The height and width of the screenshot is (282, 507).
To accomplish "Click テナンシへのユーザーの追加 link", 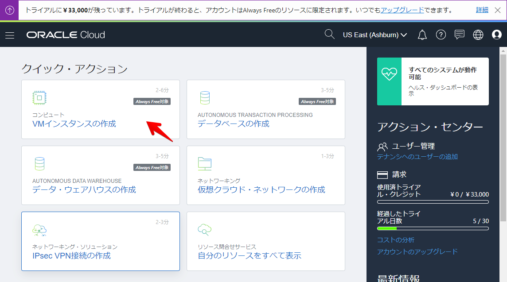I will coord(417,157).
